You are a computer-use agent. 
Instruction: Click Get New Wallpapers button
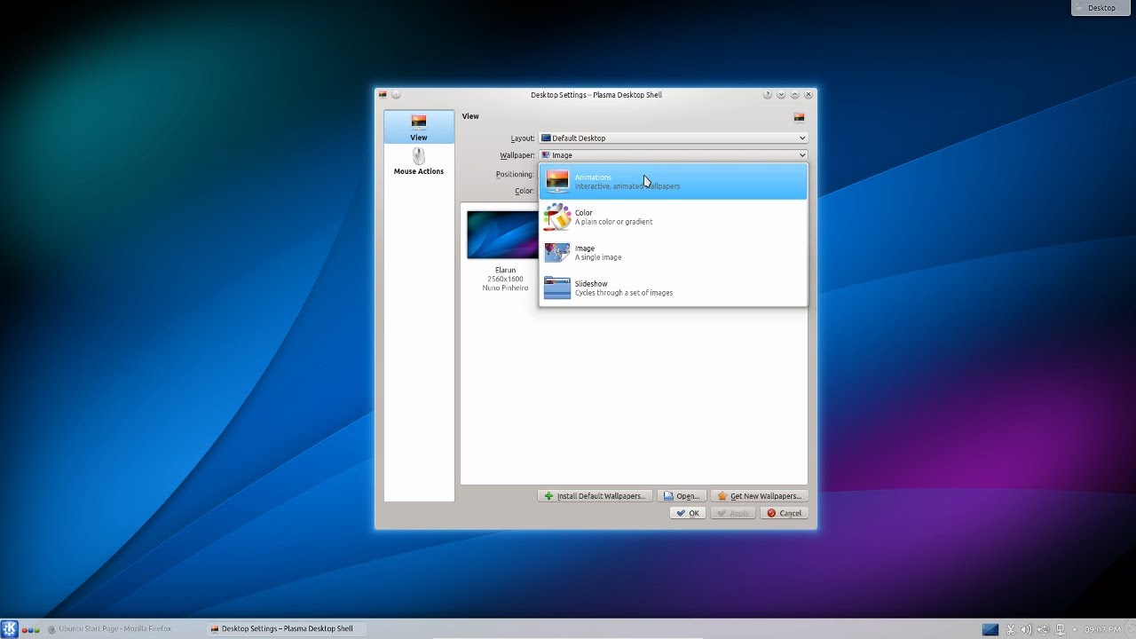759,496
